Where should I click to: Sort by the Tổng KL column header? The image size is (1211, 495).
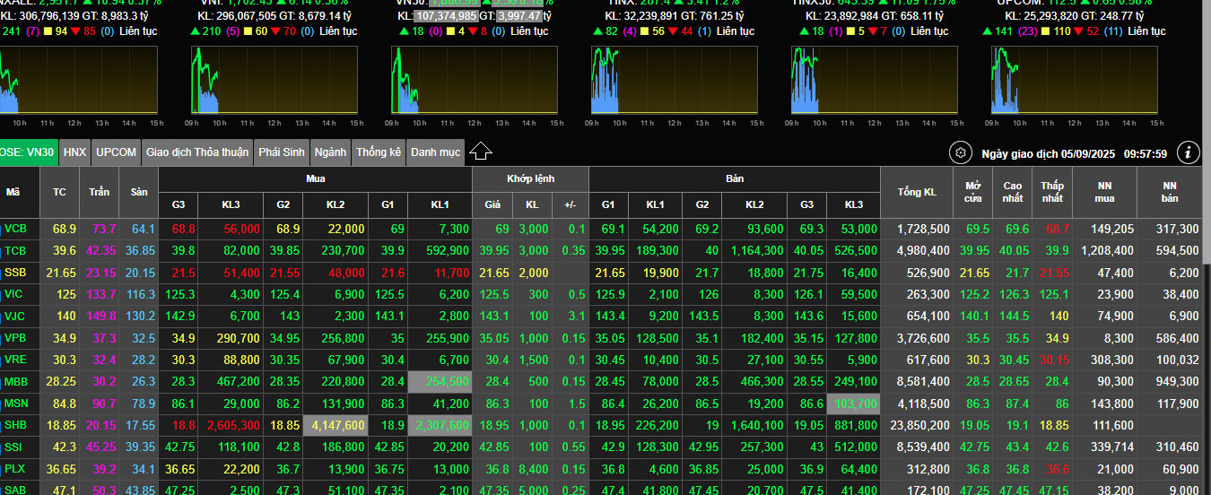pyautogui.click(x=916, y=192)
